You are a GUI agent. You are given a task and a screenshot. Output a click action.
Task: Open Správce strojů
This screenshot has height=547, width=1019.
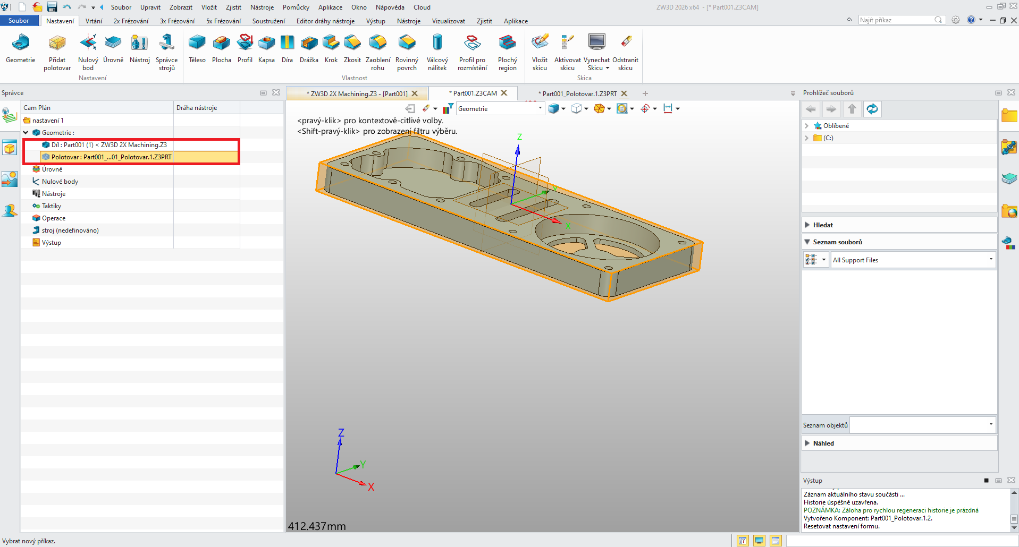point(166,53)
